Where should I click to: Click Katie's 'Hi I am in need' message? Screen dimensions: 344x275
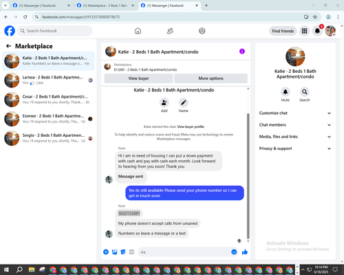point(169,161)
